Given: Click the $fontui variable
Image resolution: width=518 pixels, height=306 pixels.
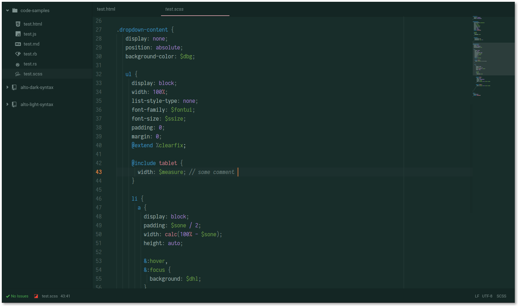Looking at the screenshot, I should (x=182, y=110).
